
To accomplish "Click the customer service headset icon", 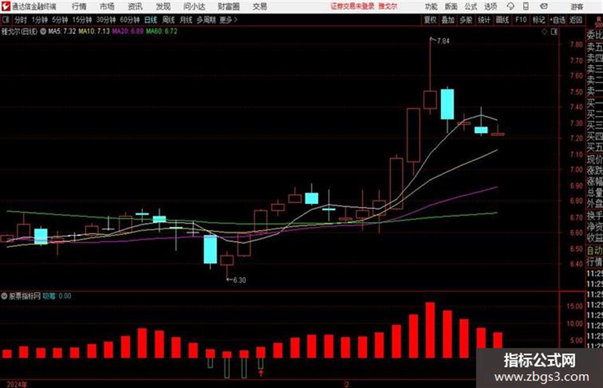I will 510,6.
